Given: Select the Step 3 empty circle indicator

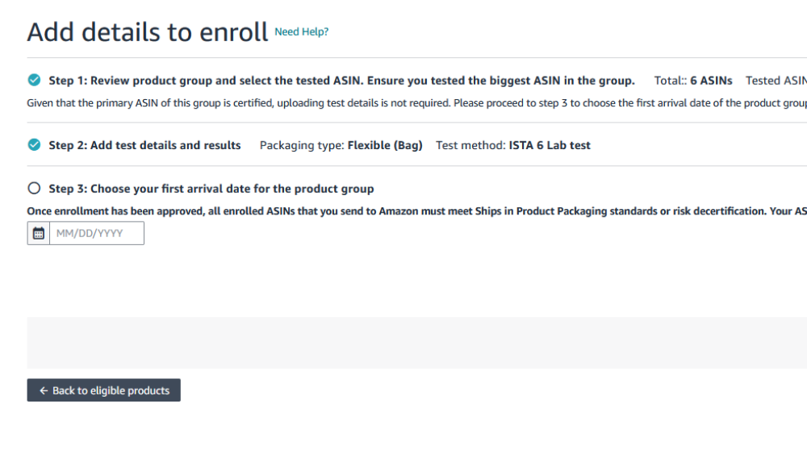Looking at the screenshot, I should (34, 189).
